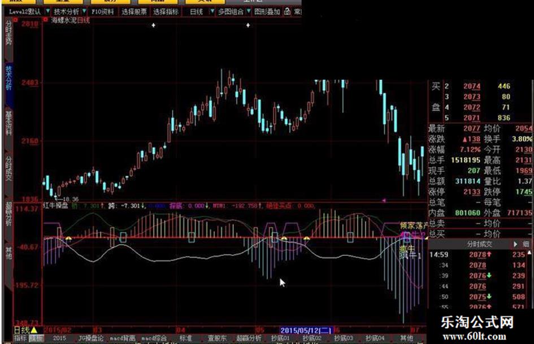Screen dimensions: 534x344
Task: Click the 换手 3.80% value
Action: [522, 139]
